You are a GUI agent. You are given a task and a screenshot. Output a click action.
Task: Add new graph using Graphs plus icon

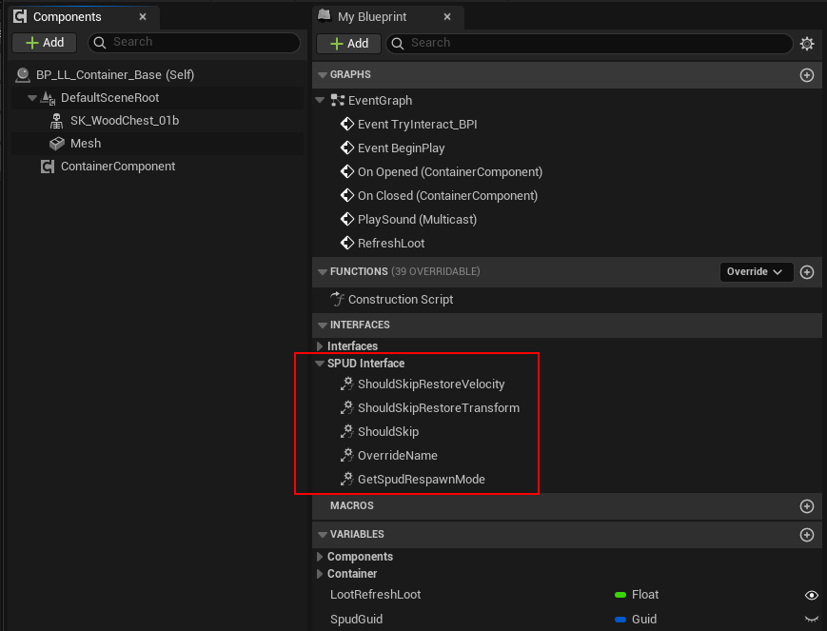point(806,75)
